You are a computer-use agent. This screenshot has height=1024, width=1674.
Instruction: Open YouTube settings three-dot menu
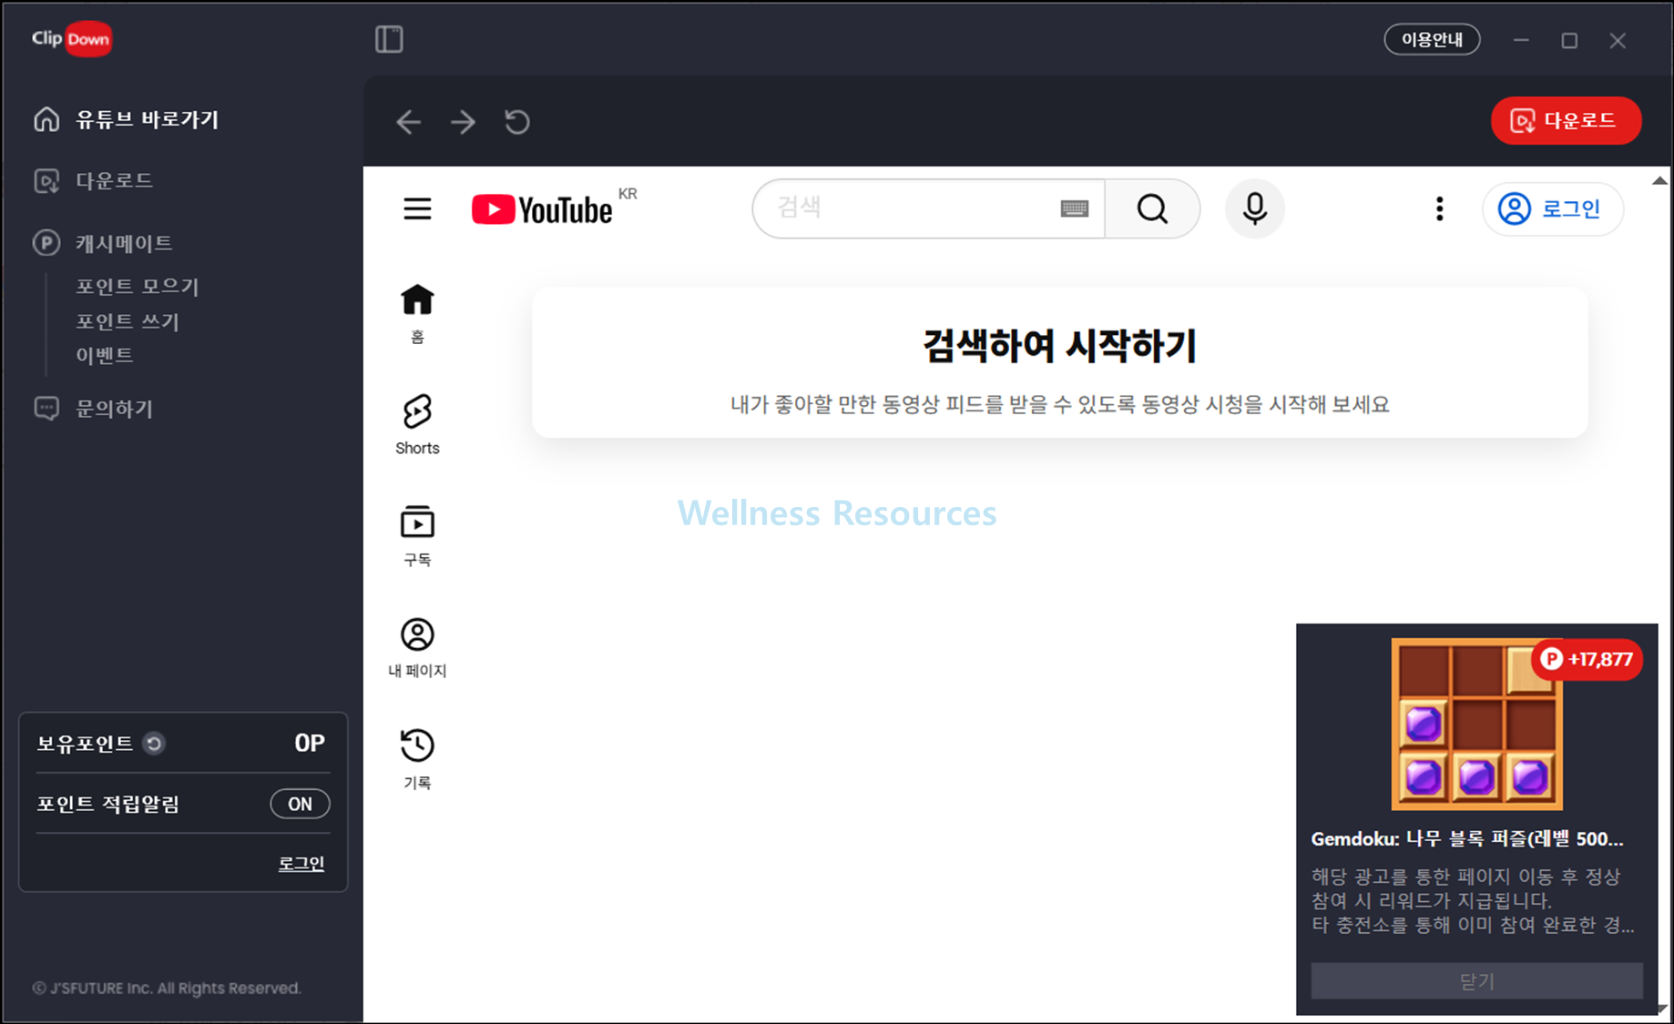click(x=1439, y=208)
